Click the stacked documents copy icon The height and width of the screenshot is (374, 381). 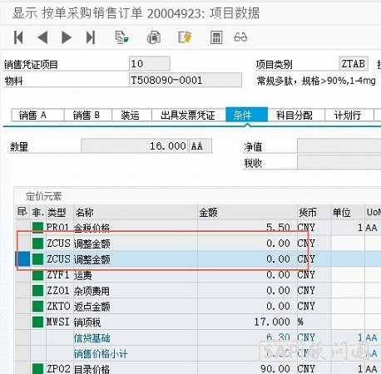tap(153, 37)
